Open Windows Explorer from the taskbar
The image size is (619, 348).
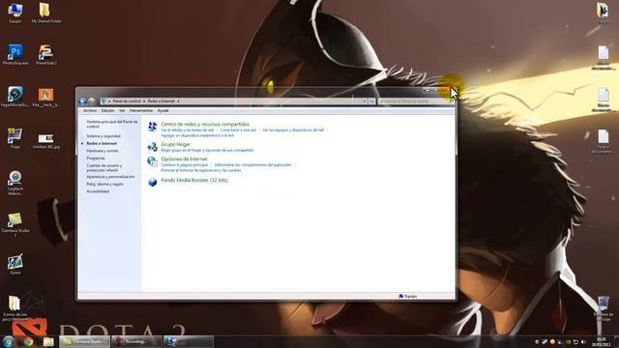48,341
